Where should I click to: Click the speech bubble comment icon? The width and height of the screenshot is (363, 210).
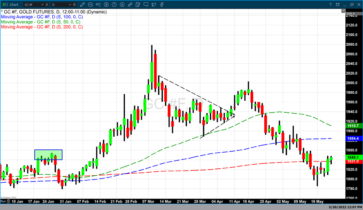pos(146,5)
